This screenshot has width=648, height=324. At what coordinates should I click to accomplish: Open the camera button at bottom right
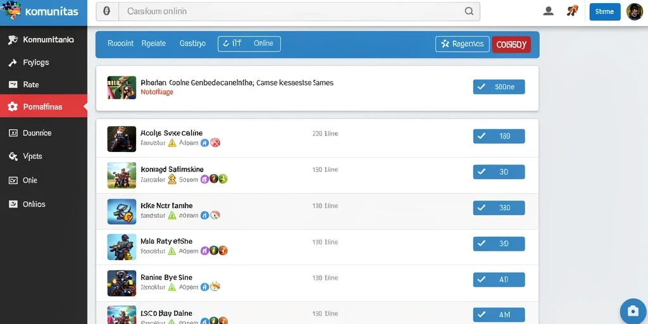point(633,311)
